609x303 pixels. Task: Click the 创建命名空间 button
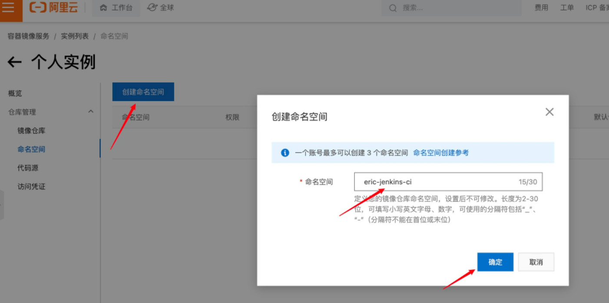pyautogui.click(x=143, y=92)
